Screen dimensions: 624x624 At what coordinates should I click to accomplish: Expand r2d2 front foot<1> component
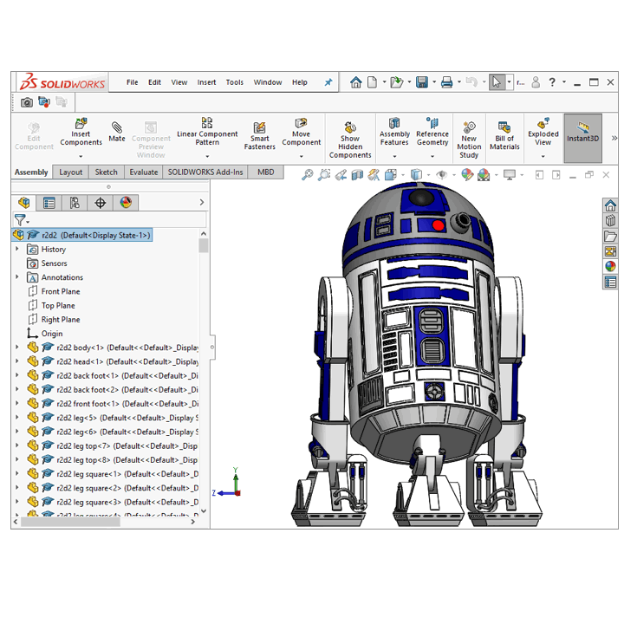pyautogui.click(x=17, y=404)
